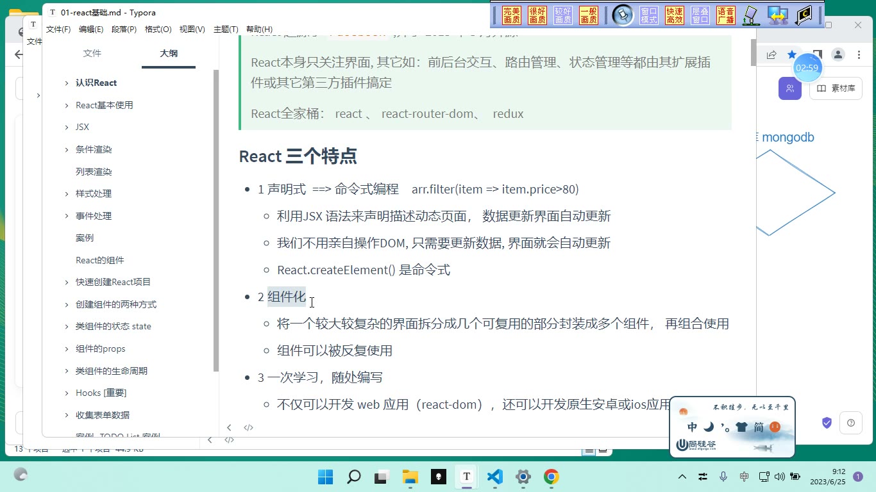Select 较好画质 quality option
876x492 pixels.
(x=563, y=15)
